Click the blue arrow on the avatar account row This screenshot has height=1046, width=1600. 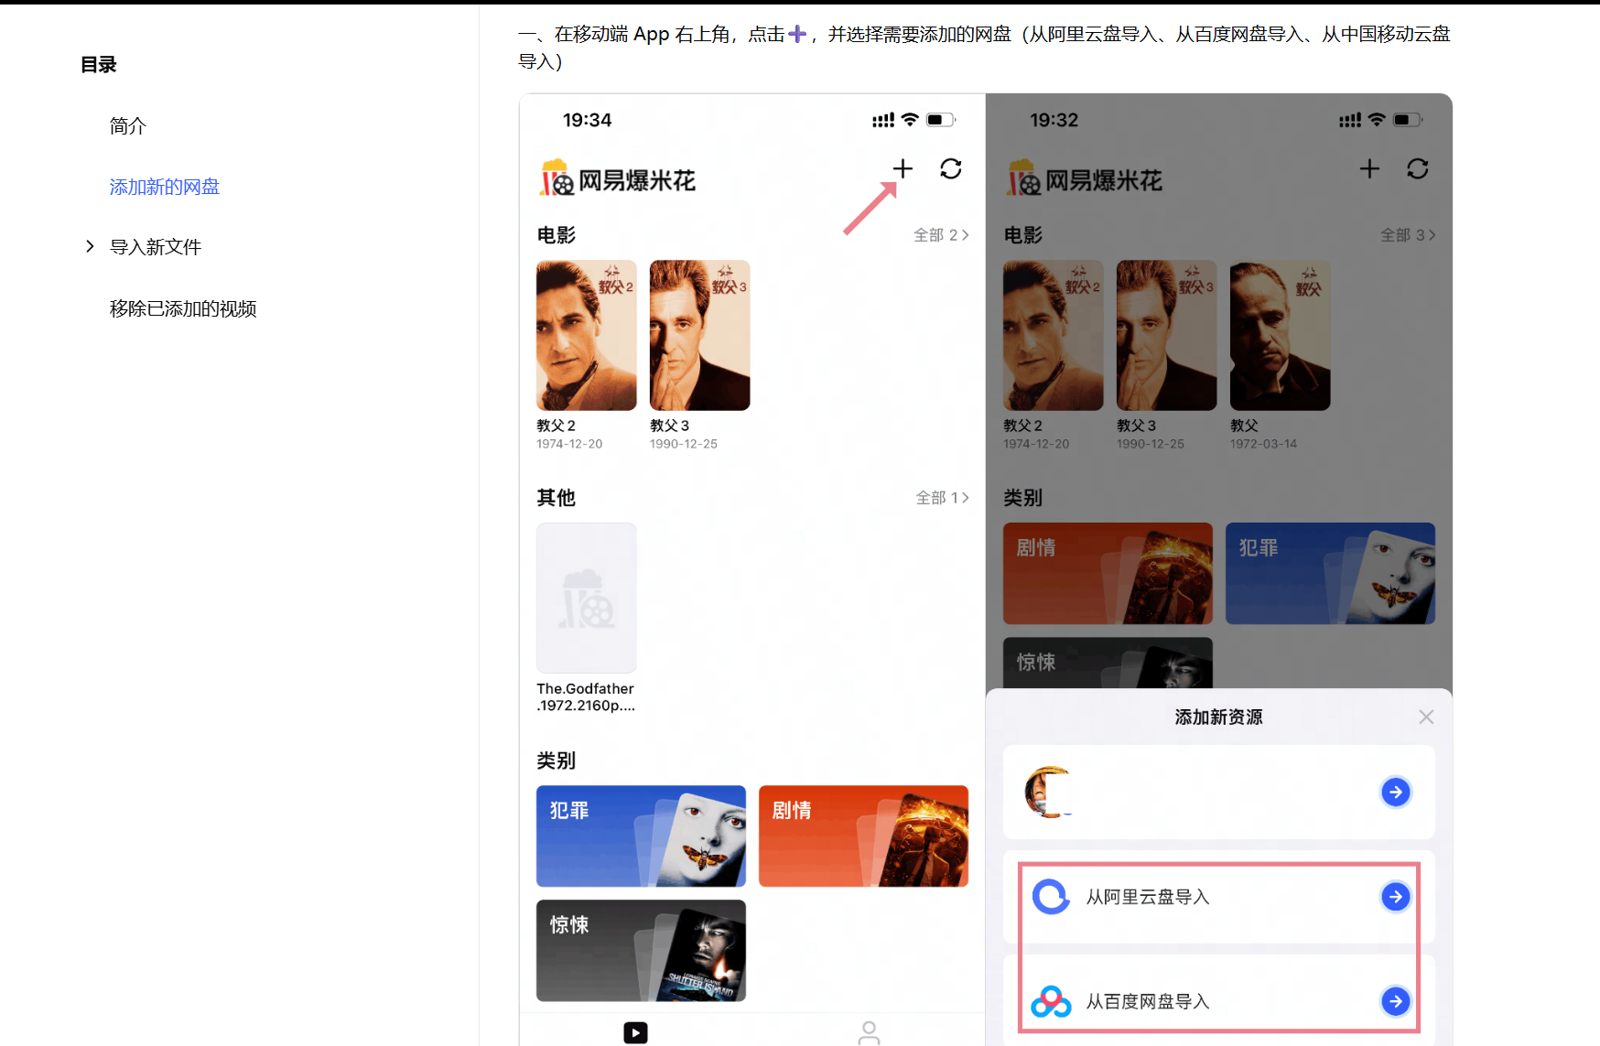click(x=1395, y=792)
